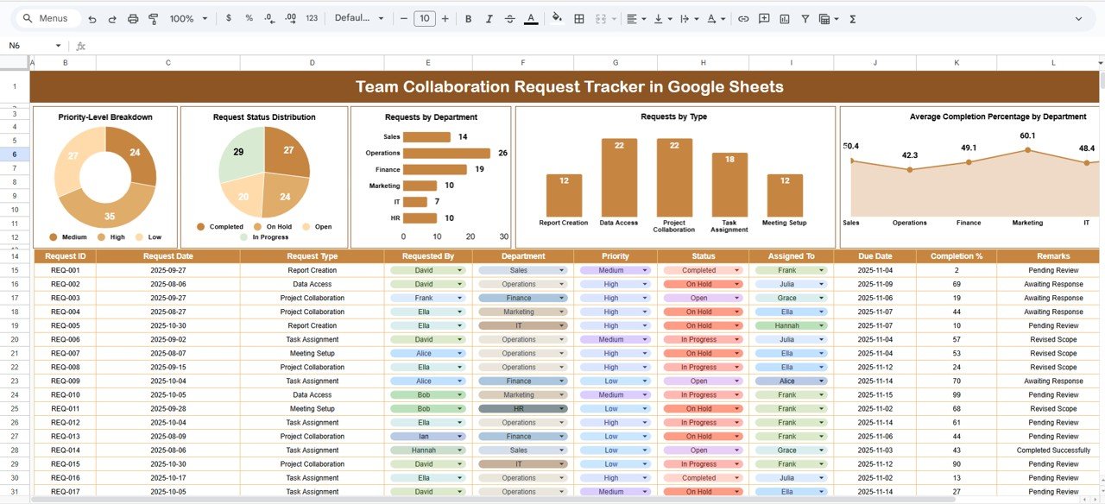Open the Functions sigma icon
The image size is (1105, 504).
point(853,18)
